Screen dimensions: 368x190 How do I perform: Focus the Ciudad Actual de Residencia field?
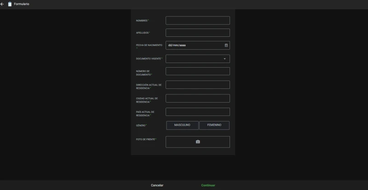(x=198, y=98)
